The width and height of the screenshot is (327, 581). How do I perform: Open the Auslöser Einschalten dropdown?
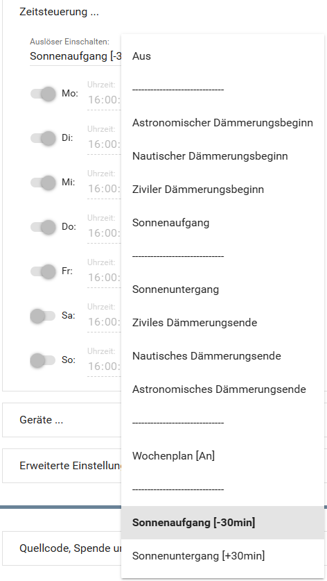pyautogui.click(x=76, y=56)
